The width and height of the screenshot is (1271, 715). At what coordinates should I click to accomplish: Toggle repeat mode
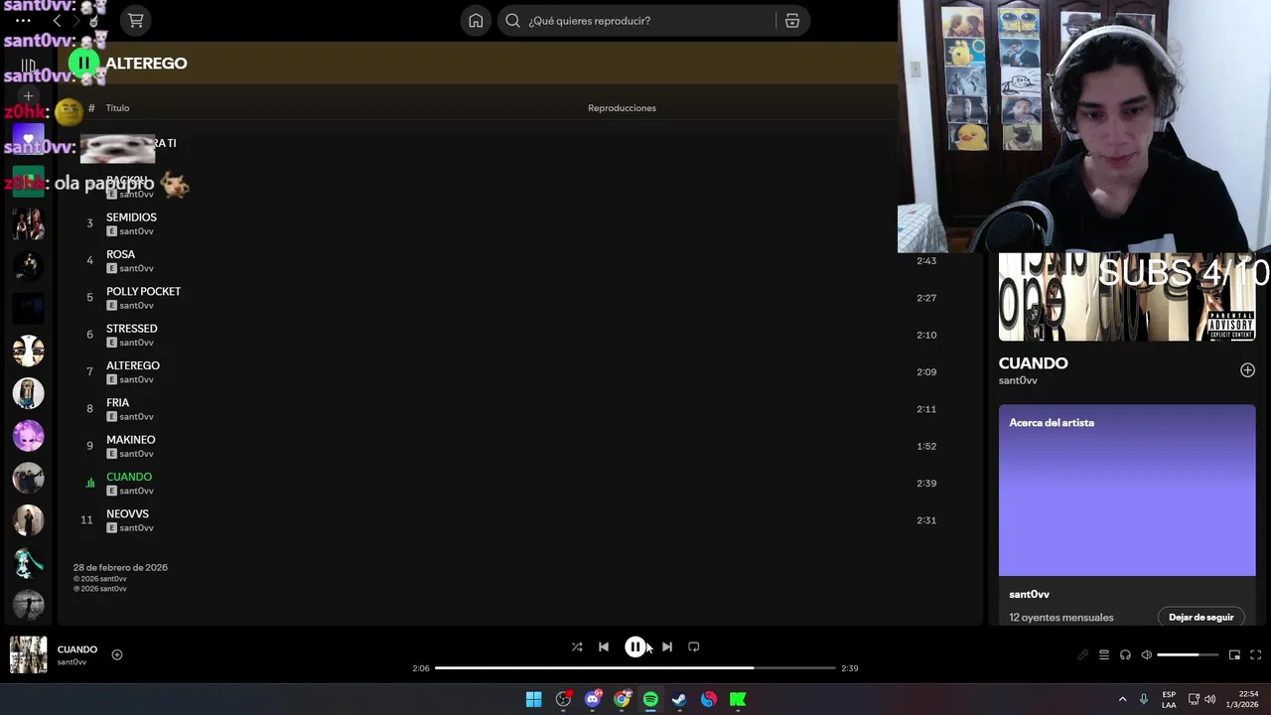click(694, 646)
